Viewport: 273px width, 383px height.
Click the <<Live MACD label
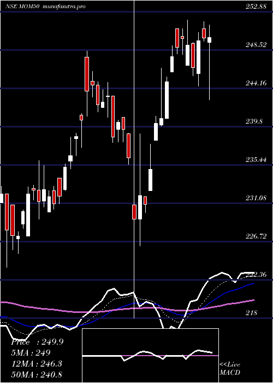[x=230, y=369]
